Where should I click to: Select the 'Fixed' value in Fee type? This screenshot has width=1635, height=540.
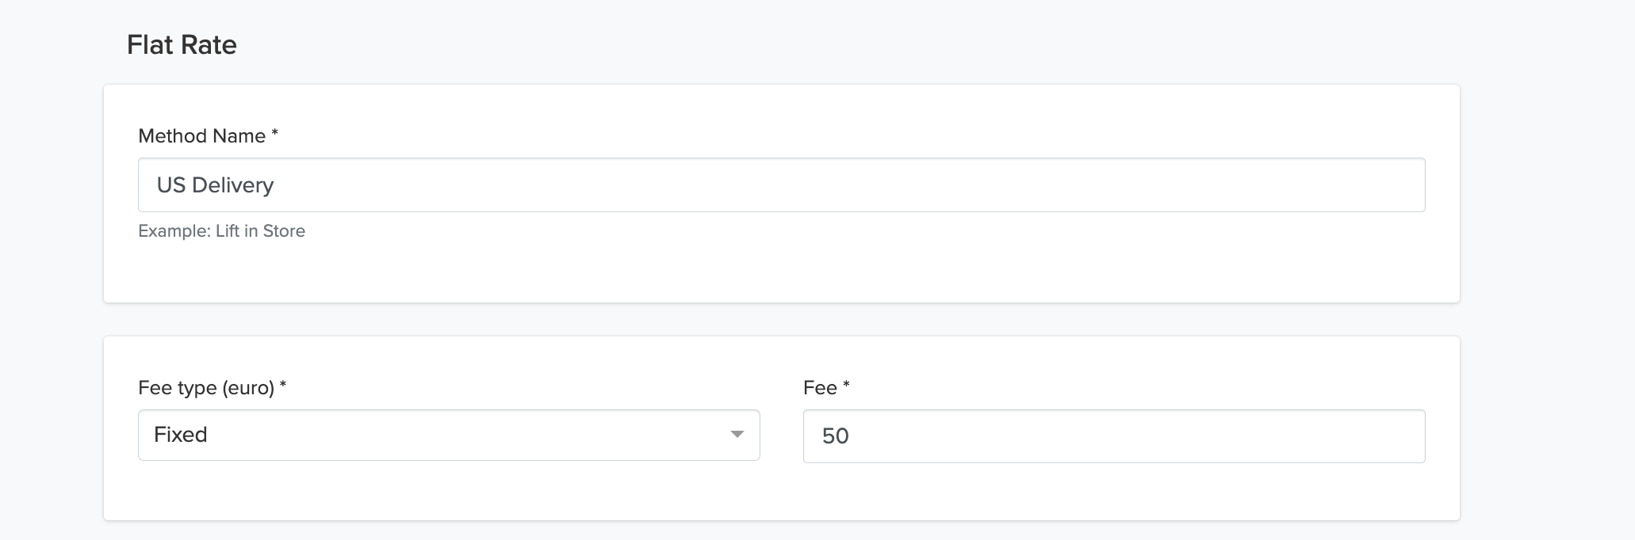tap(181, 435)
